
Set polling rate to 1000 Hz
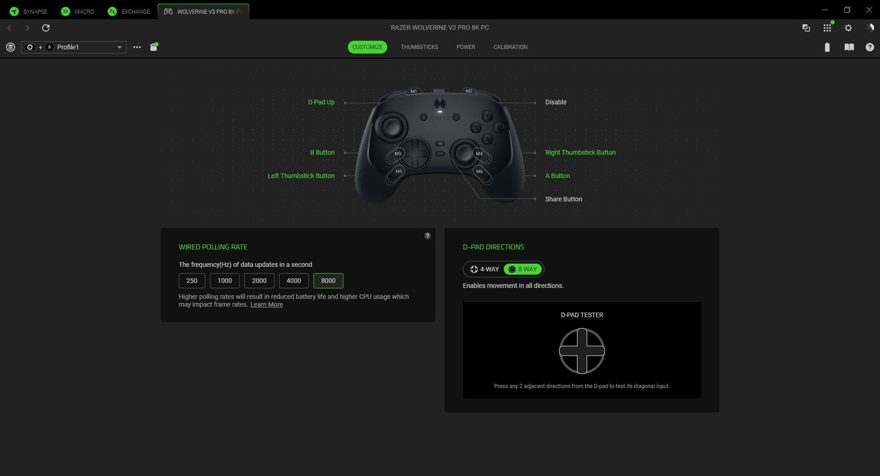(225, 281)
